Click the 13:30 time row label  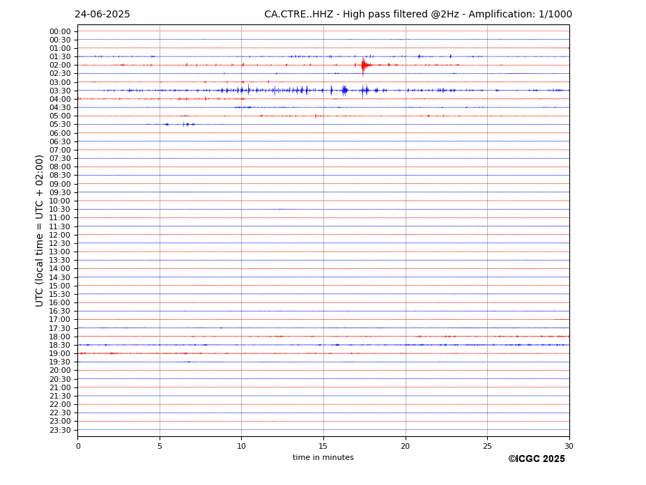coord(60,261)
